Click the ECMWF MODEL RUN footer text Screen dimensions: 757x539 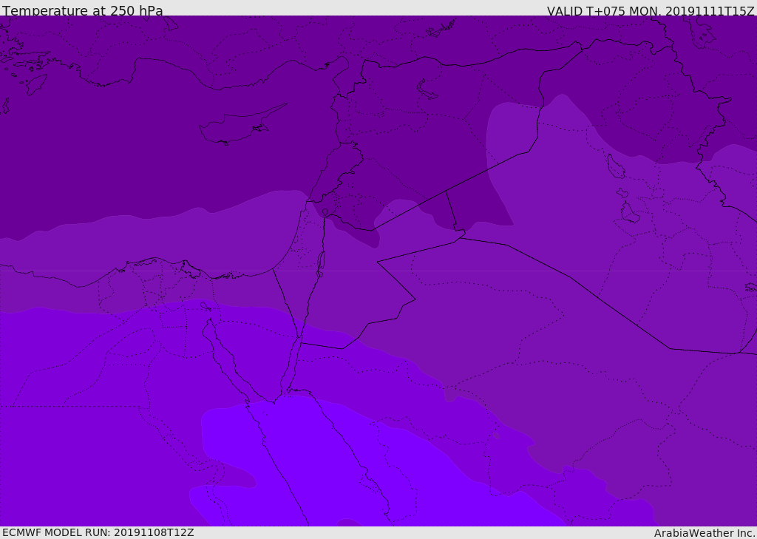98,532
